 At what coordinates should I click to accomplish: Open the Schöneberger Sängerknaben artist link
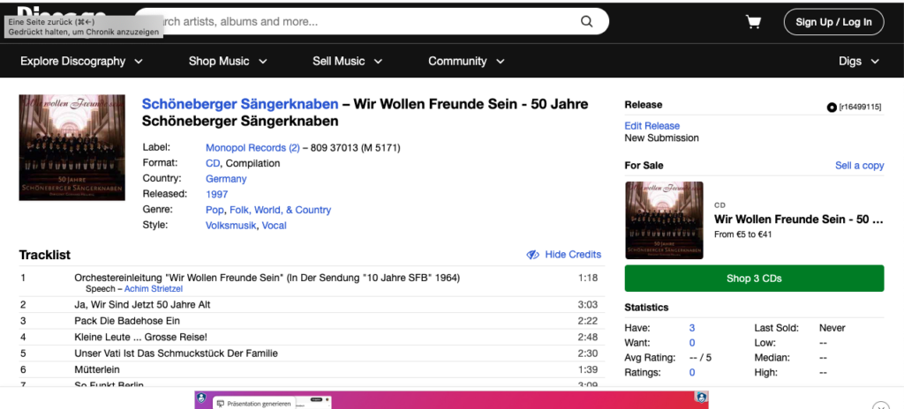[x=240, y=104]
